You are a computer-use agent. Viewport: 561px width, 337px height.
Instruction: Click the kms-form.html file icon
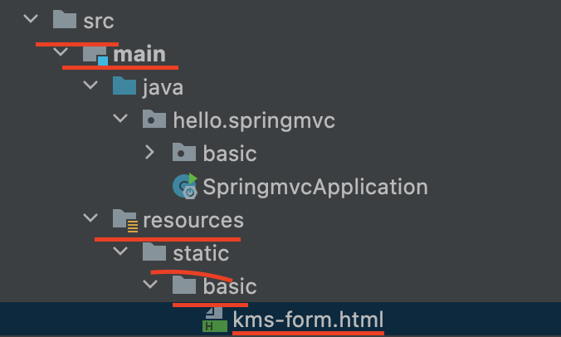click(x=215, y=320)
